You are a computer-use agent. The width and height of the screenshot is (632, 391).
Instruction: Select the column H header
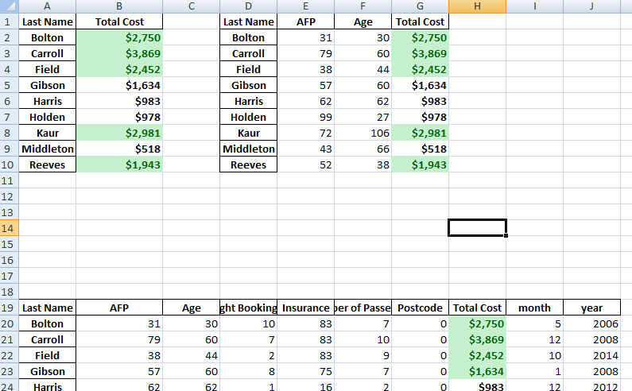click(x=477, y=6)
